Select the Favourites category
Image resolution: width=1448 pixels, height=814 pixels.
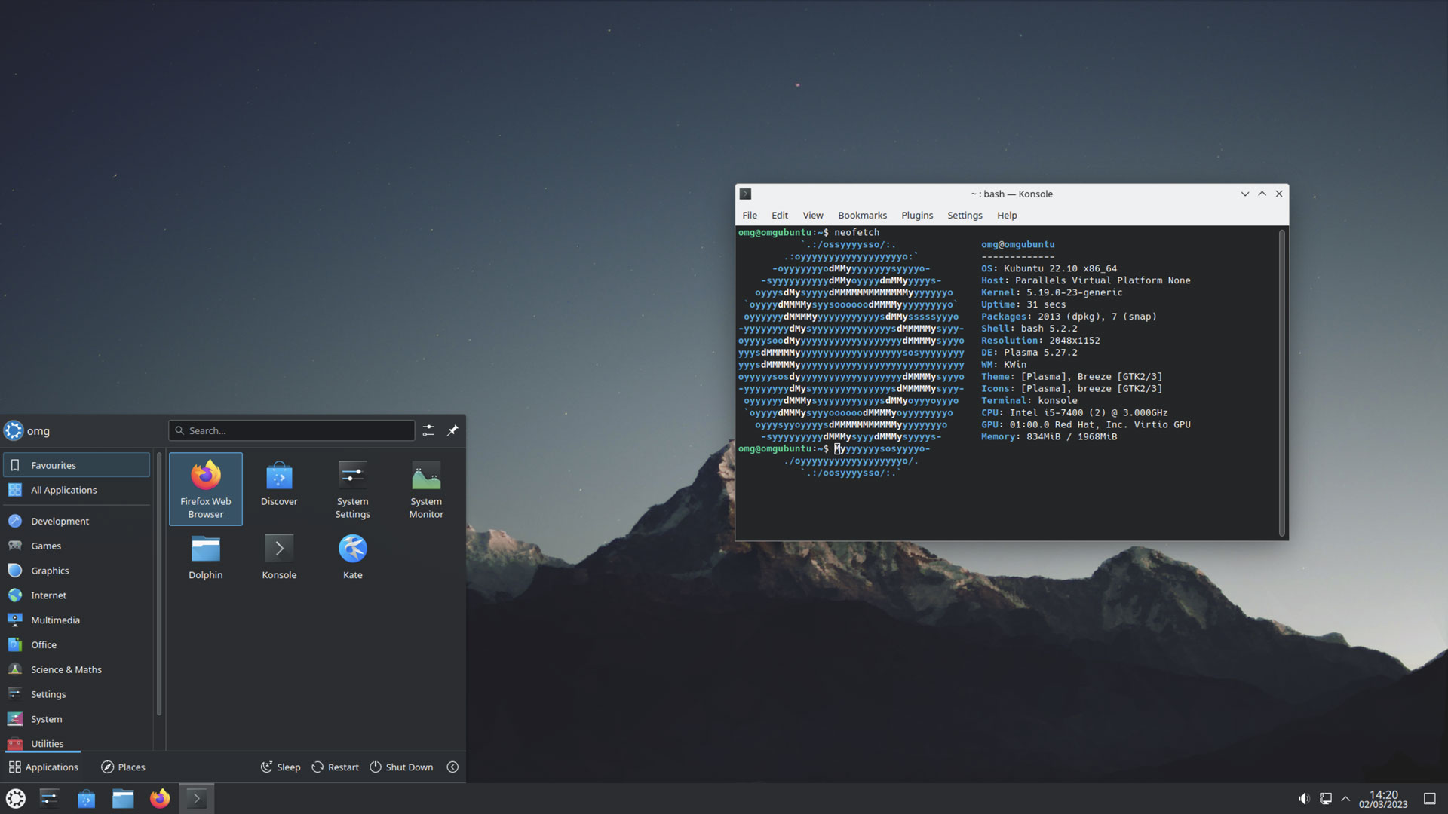click(76, 465)
